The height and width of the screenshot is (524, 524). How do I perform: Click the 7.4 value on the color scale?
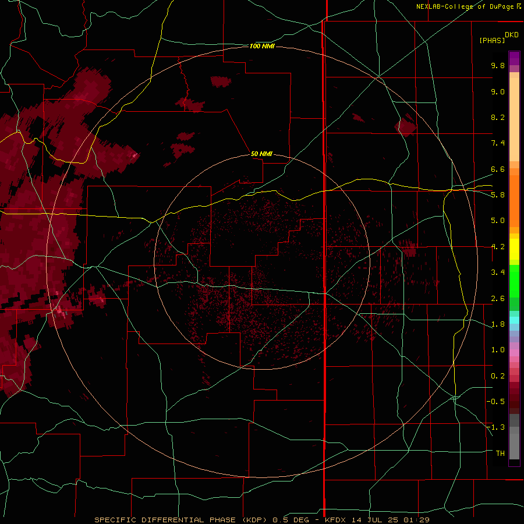pos(498,143)
